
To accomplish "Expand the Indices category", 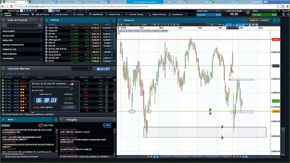I will pyautogui.click(x=22, y=40).
